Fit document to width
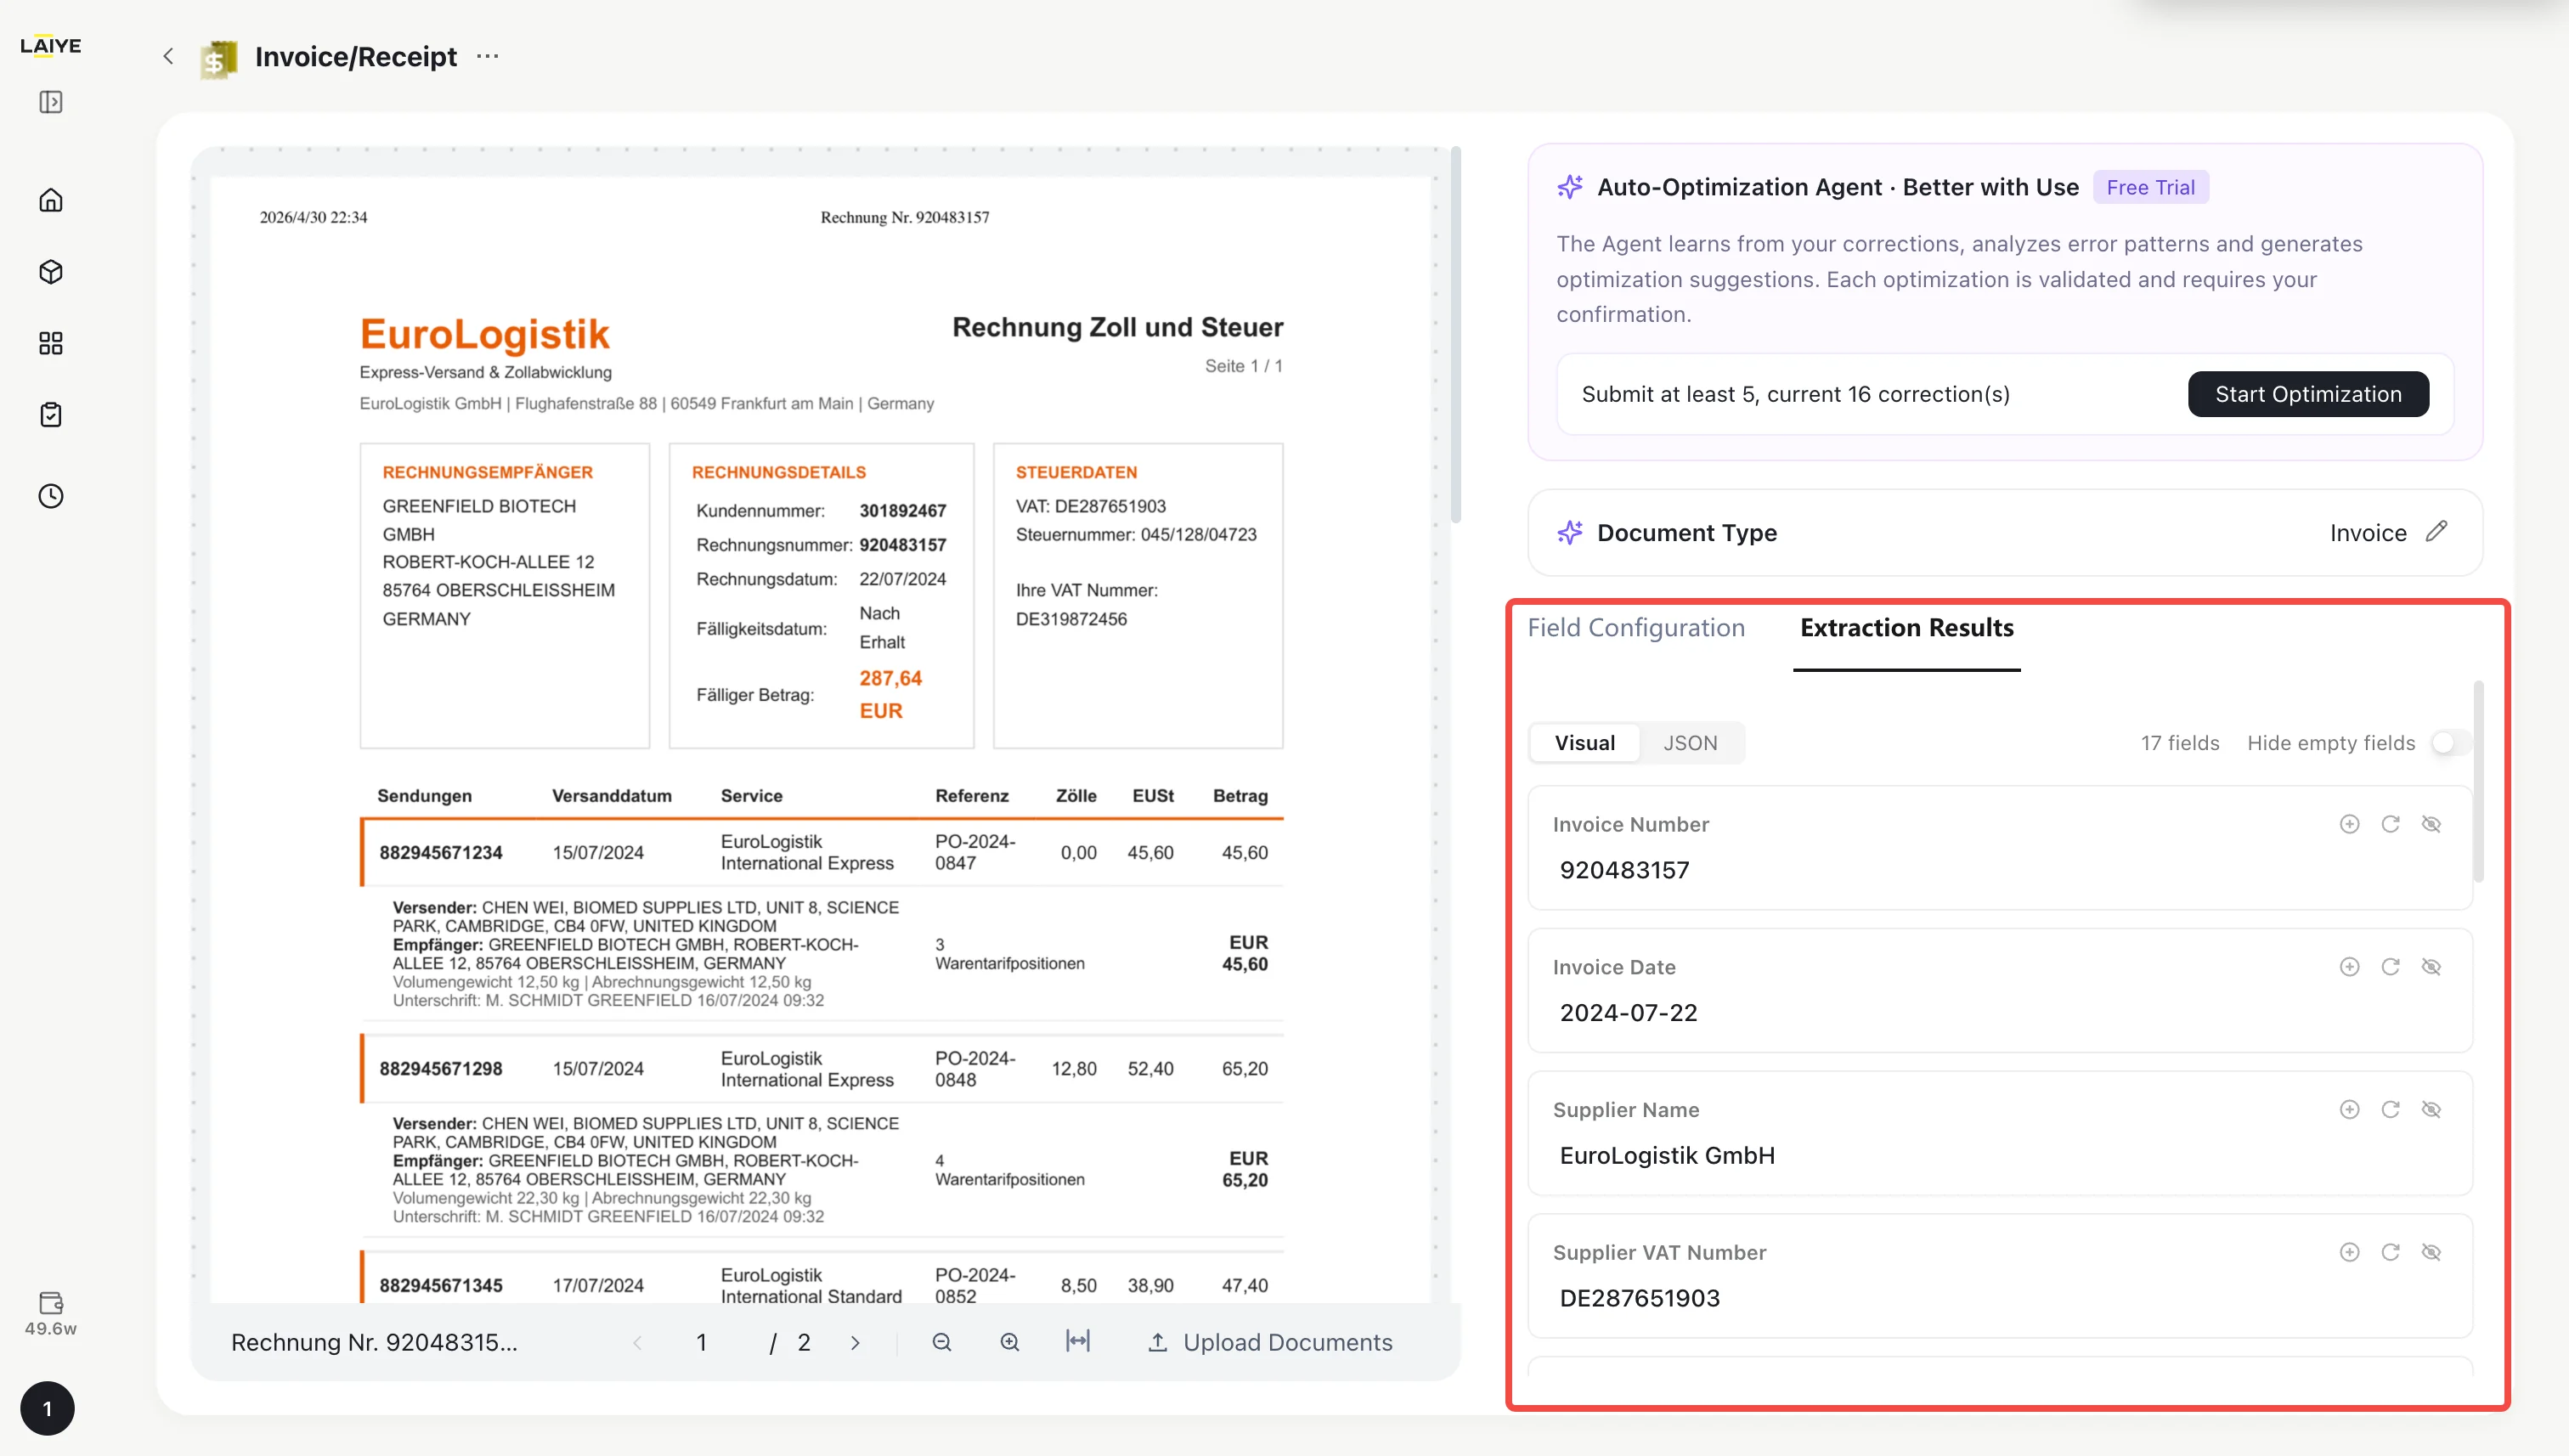This screenshot has width=2569, height=1456. pyautogui.click(x=1077, y=1341)
